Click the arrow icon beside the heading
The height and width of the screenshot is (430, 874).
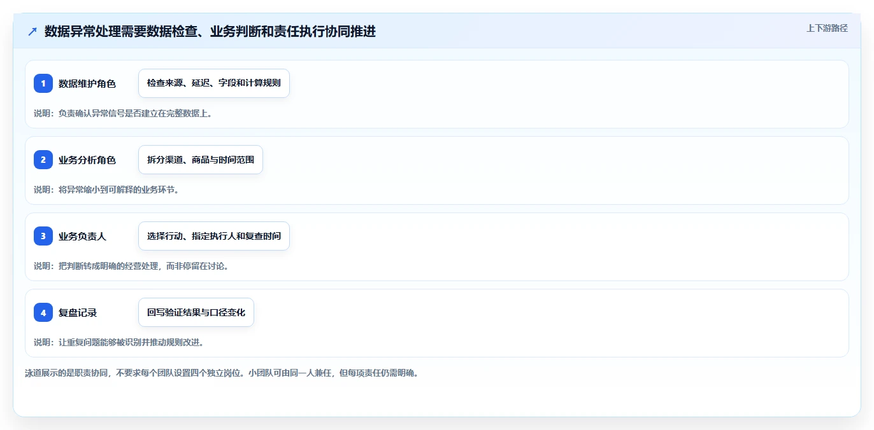coord(32,32)
